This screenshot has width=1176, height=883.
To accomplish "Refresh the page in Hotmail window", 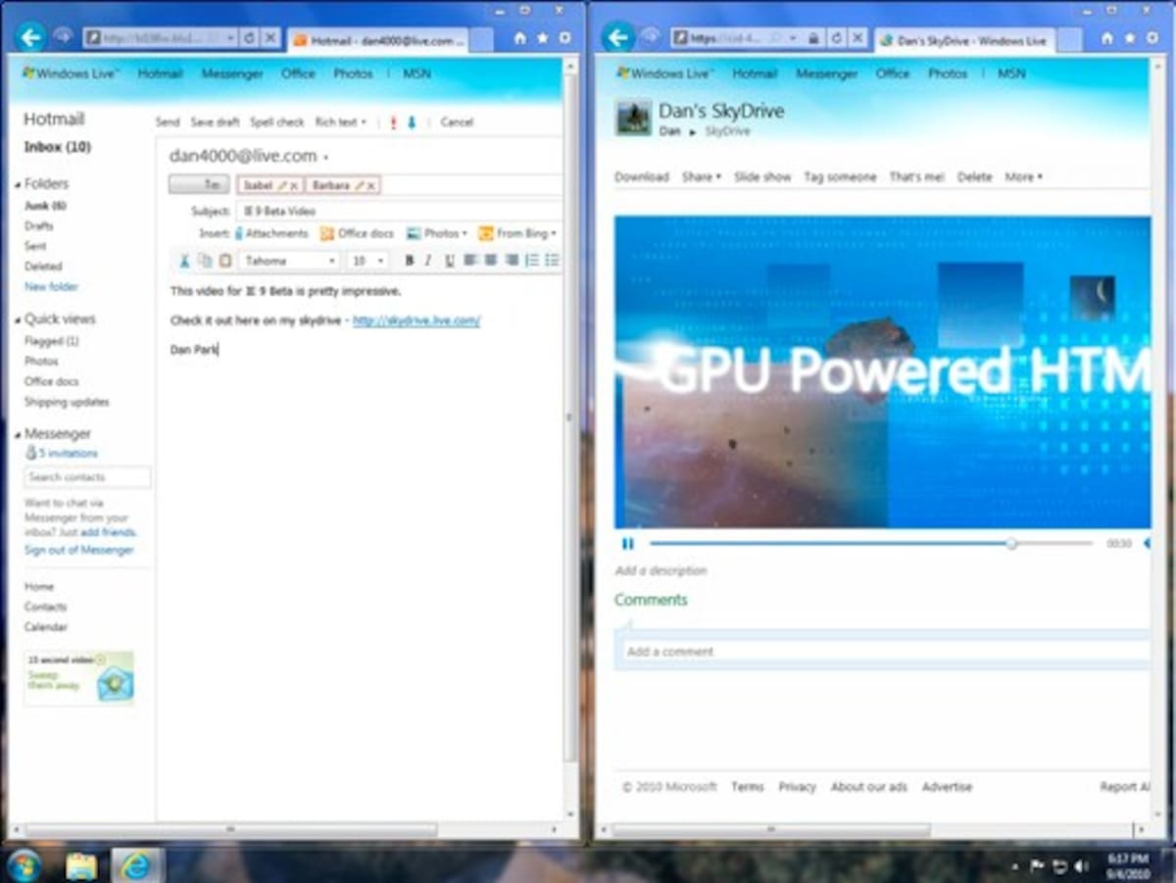I will 249,38.
